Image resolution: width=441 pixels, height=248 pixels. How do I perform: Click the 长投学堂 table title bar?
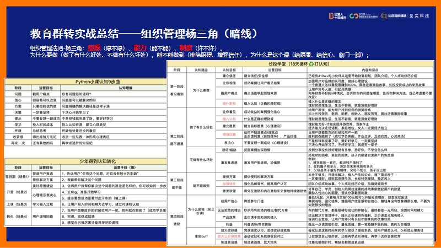point(300,64)
